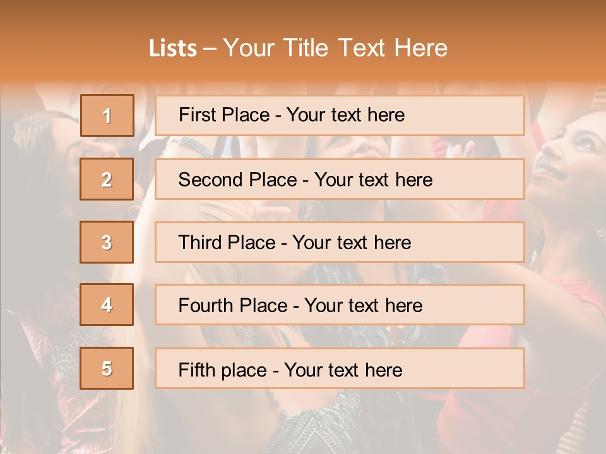Click the numbered box labeled 1

pyautogui.click(x=107, y=115)
